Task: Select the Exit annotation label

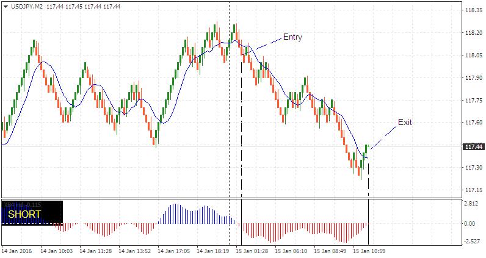Action: pos(405,122)
